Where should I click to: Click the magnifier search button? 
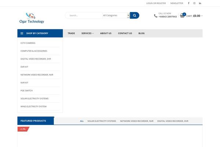[x=135, y=15]
